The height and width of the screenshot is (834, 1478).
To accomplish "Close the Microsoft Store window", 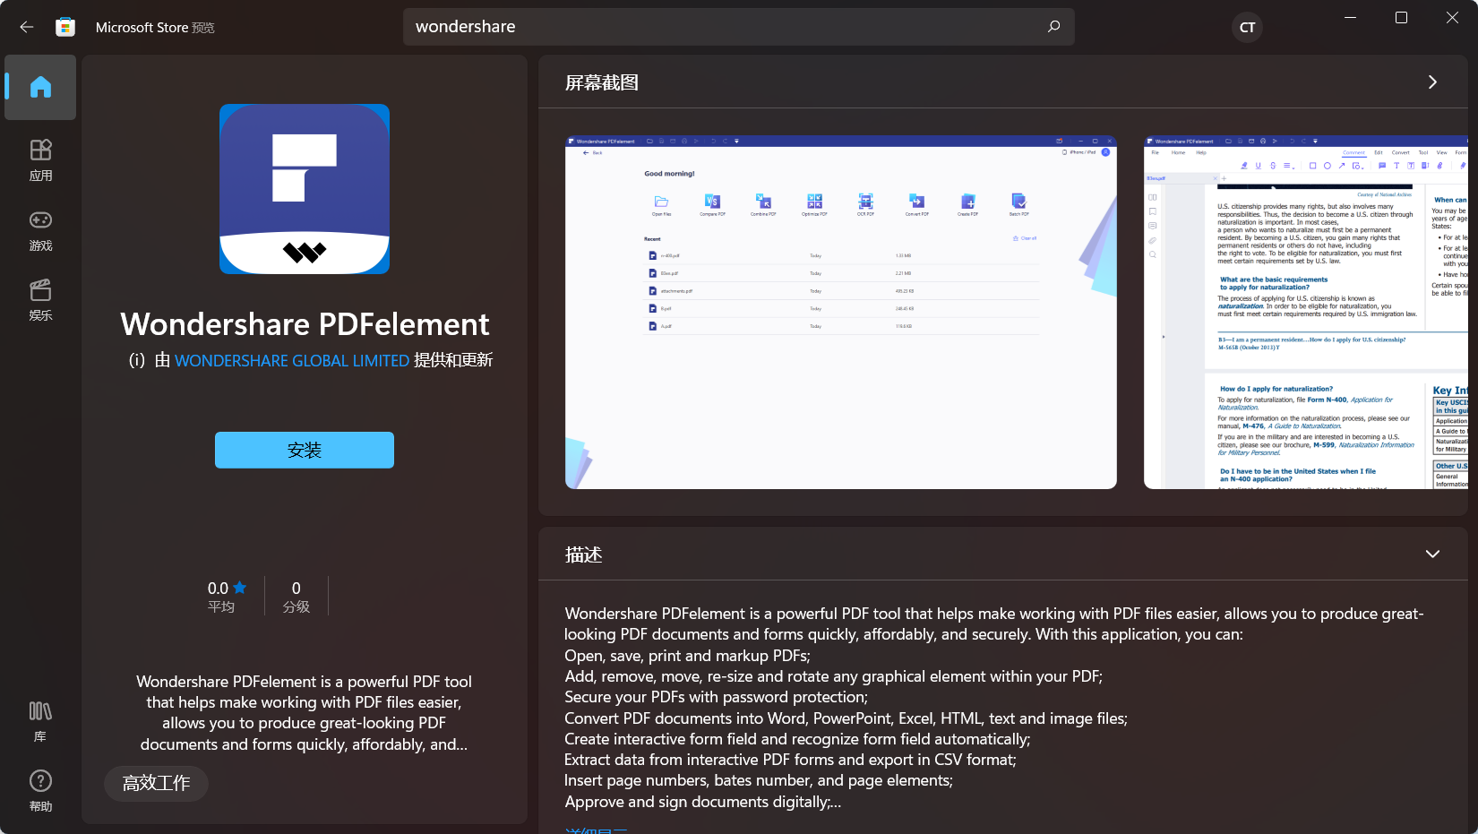I will [x=1452, y=18].
